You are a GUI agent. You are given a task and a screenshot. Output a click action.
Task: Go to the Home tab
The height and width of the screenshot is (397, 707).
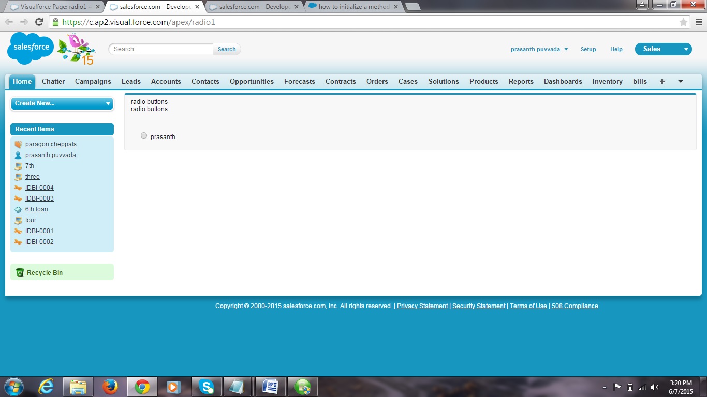click(x=22, y=81)
